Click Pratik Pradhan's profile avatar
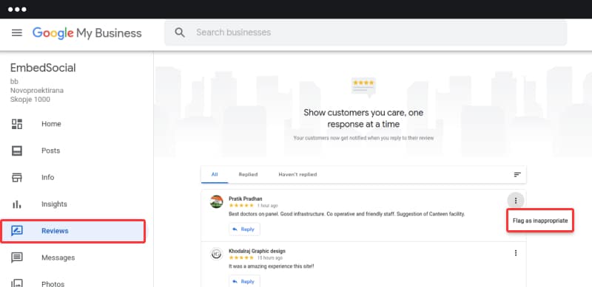Image resolution: width=592 pixels, height=287 pixels. [216, 201]
